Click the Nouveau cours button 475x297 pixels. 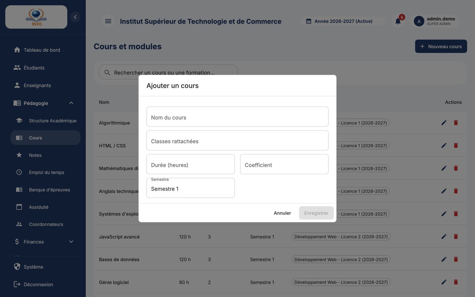pyautogui.click(x=441, y=46)
